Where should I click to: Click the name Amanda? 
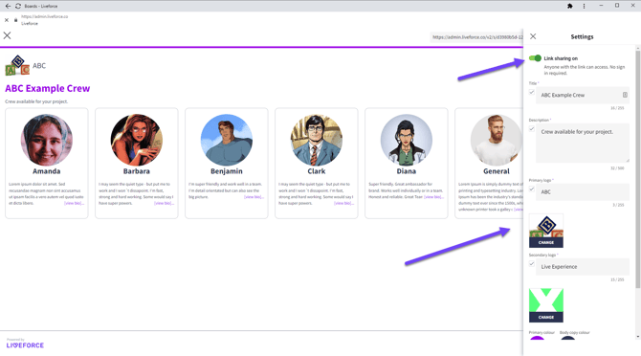coord(47,171)
